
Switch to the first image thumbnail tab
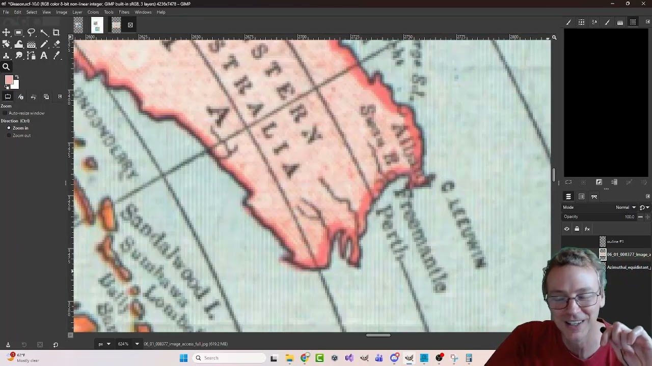point(78,25)
